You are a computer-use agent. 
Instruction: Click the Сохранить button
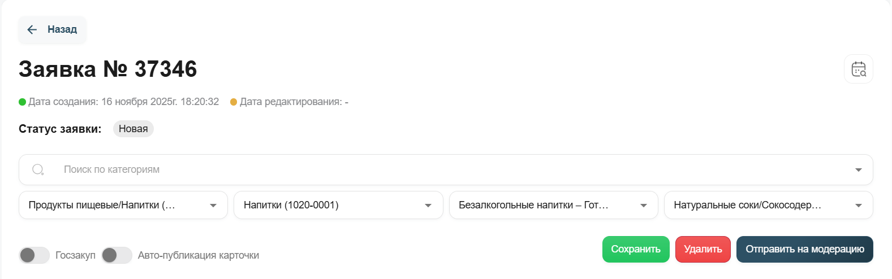(636, 249)
